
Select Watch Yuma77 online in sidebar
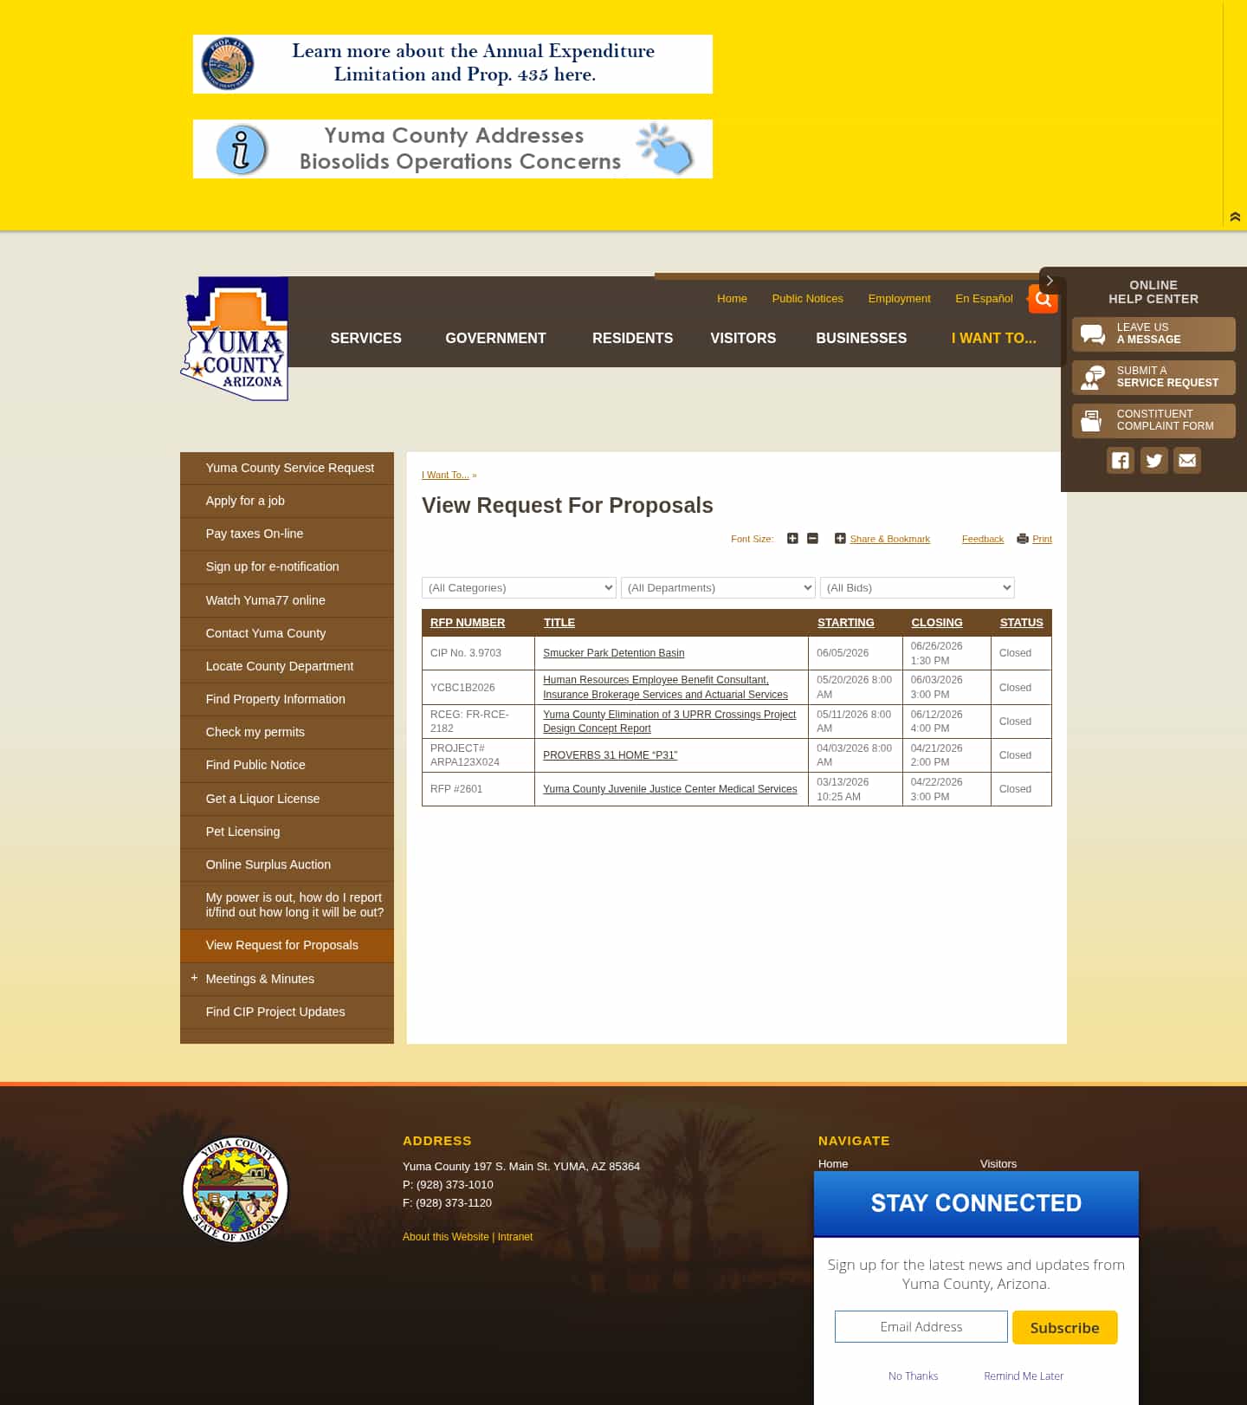(287, 600)
